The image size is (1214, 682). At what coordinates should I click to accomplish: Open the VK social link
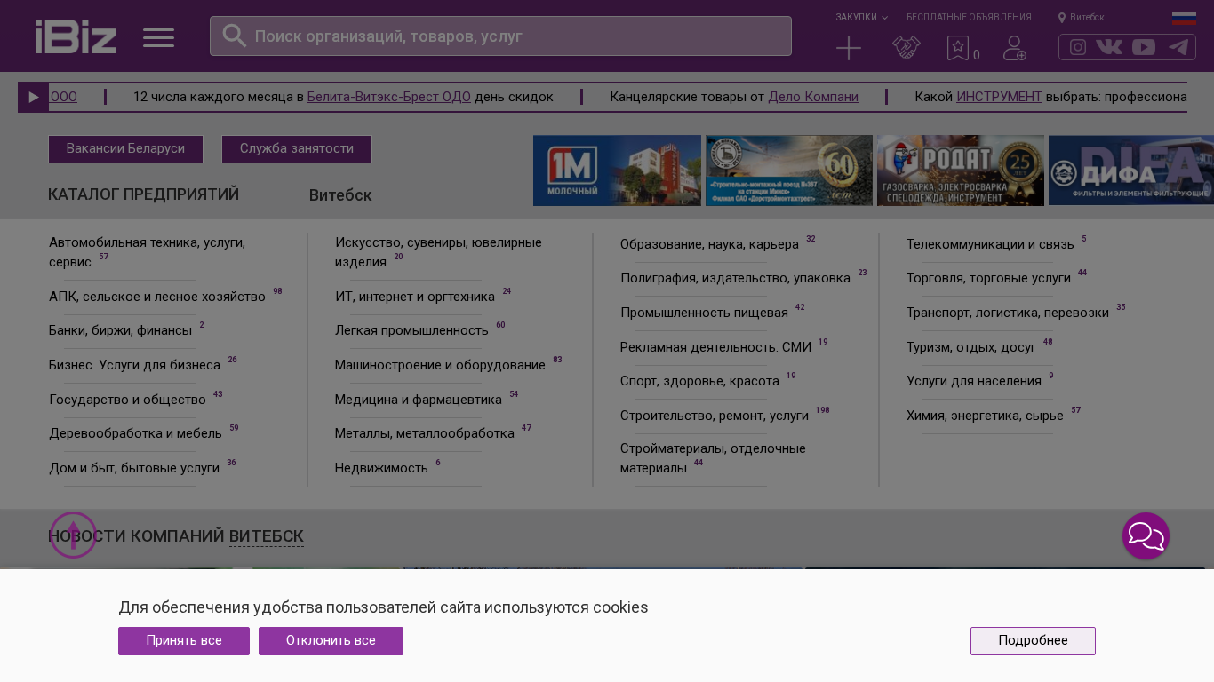1109,47
